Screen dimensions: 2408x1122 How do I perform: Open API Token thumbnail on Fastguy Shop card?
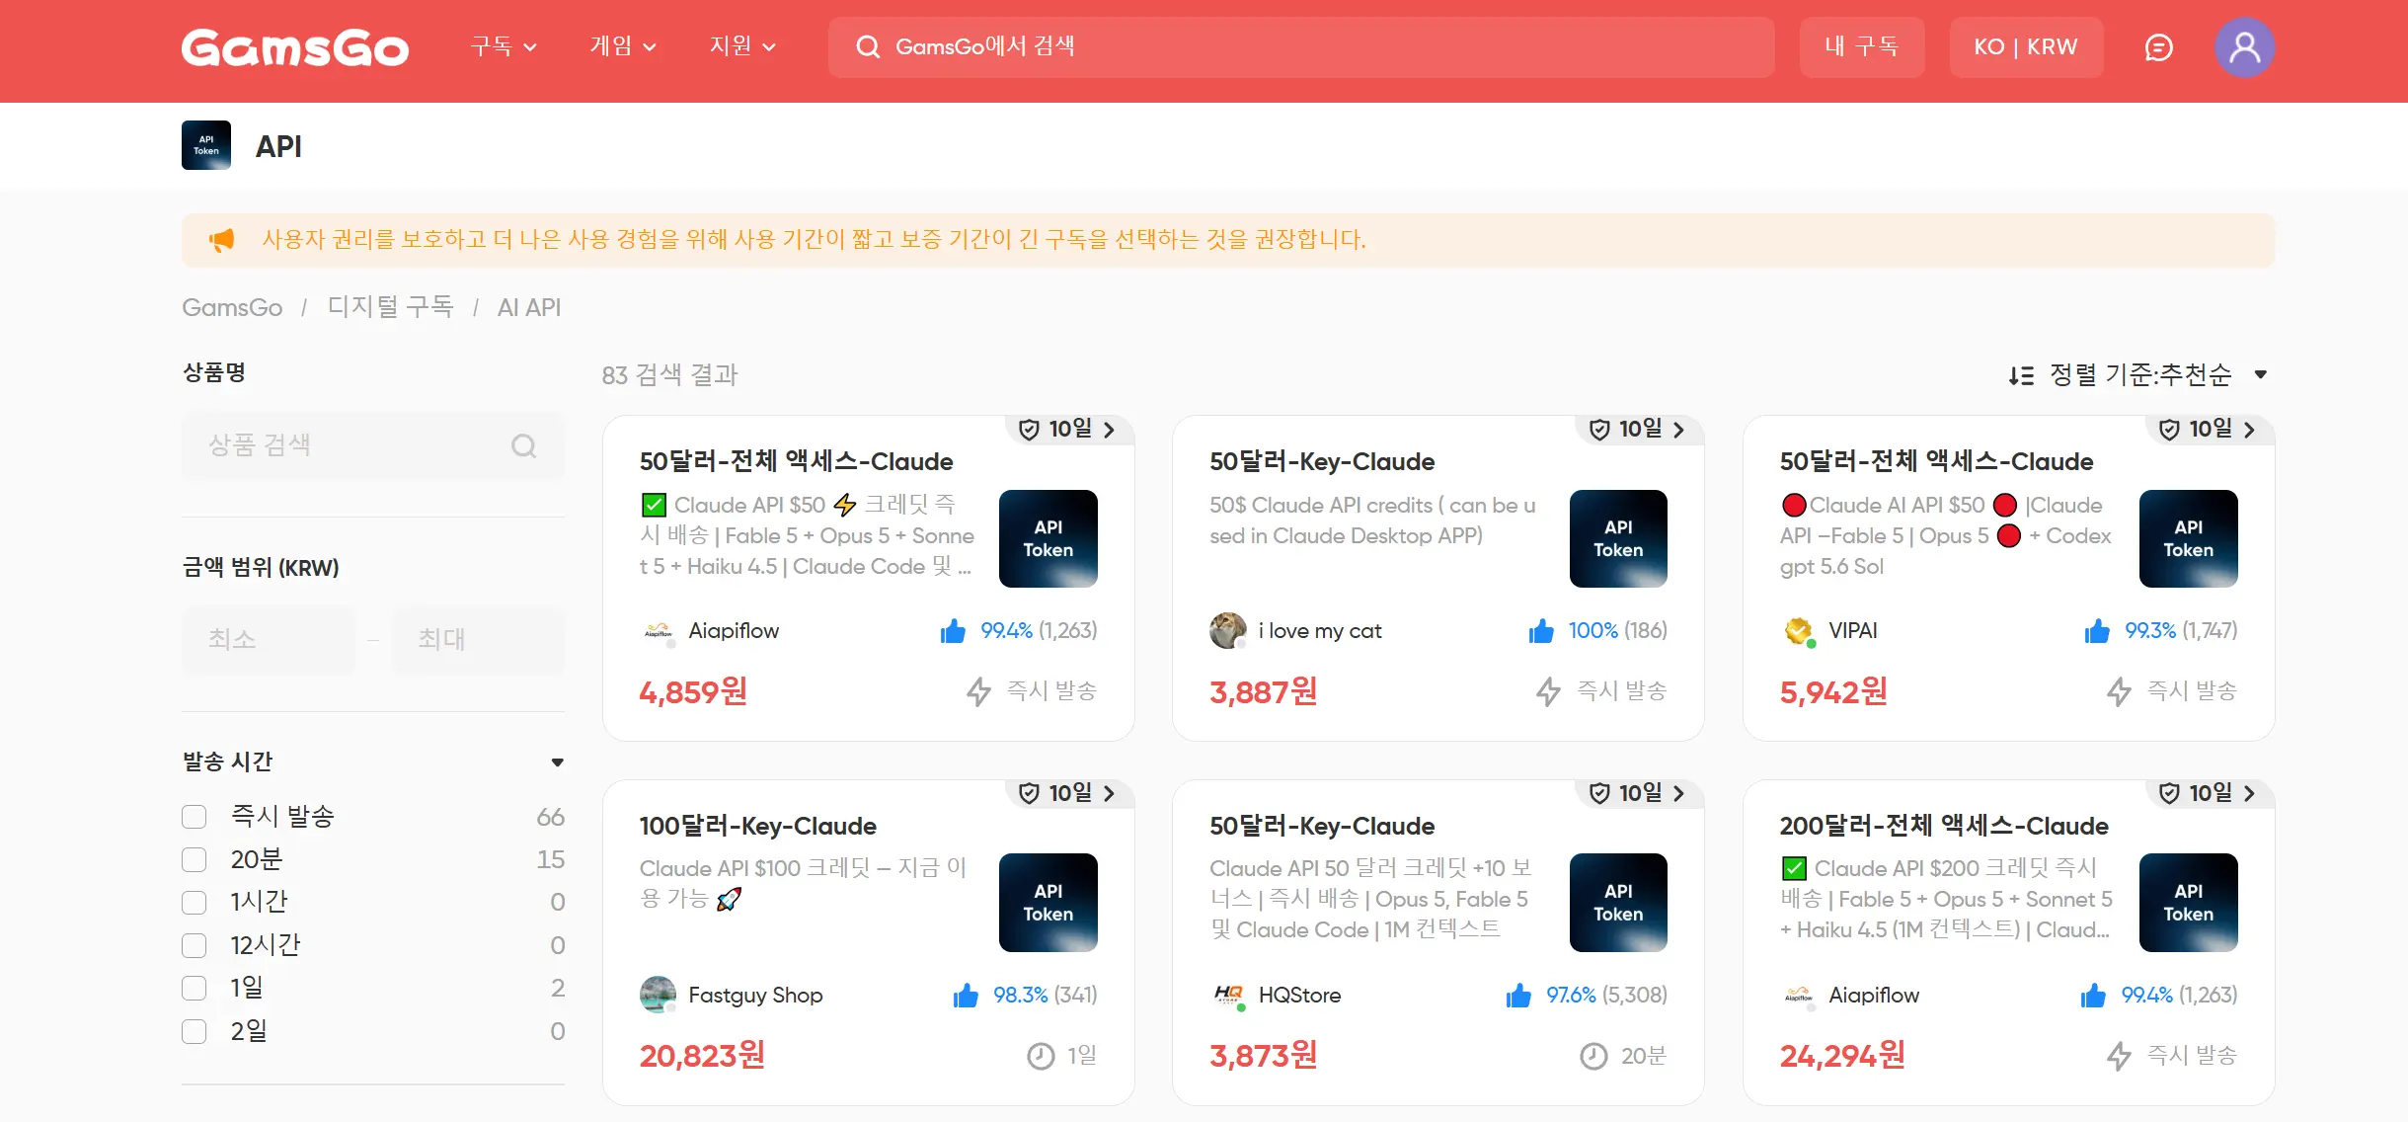point(1049,903)
